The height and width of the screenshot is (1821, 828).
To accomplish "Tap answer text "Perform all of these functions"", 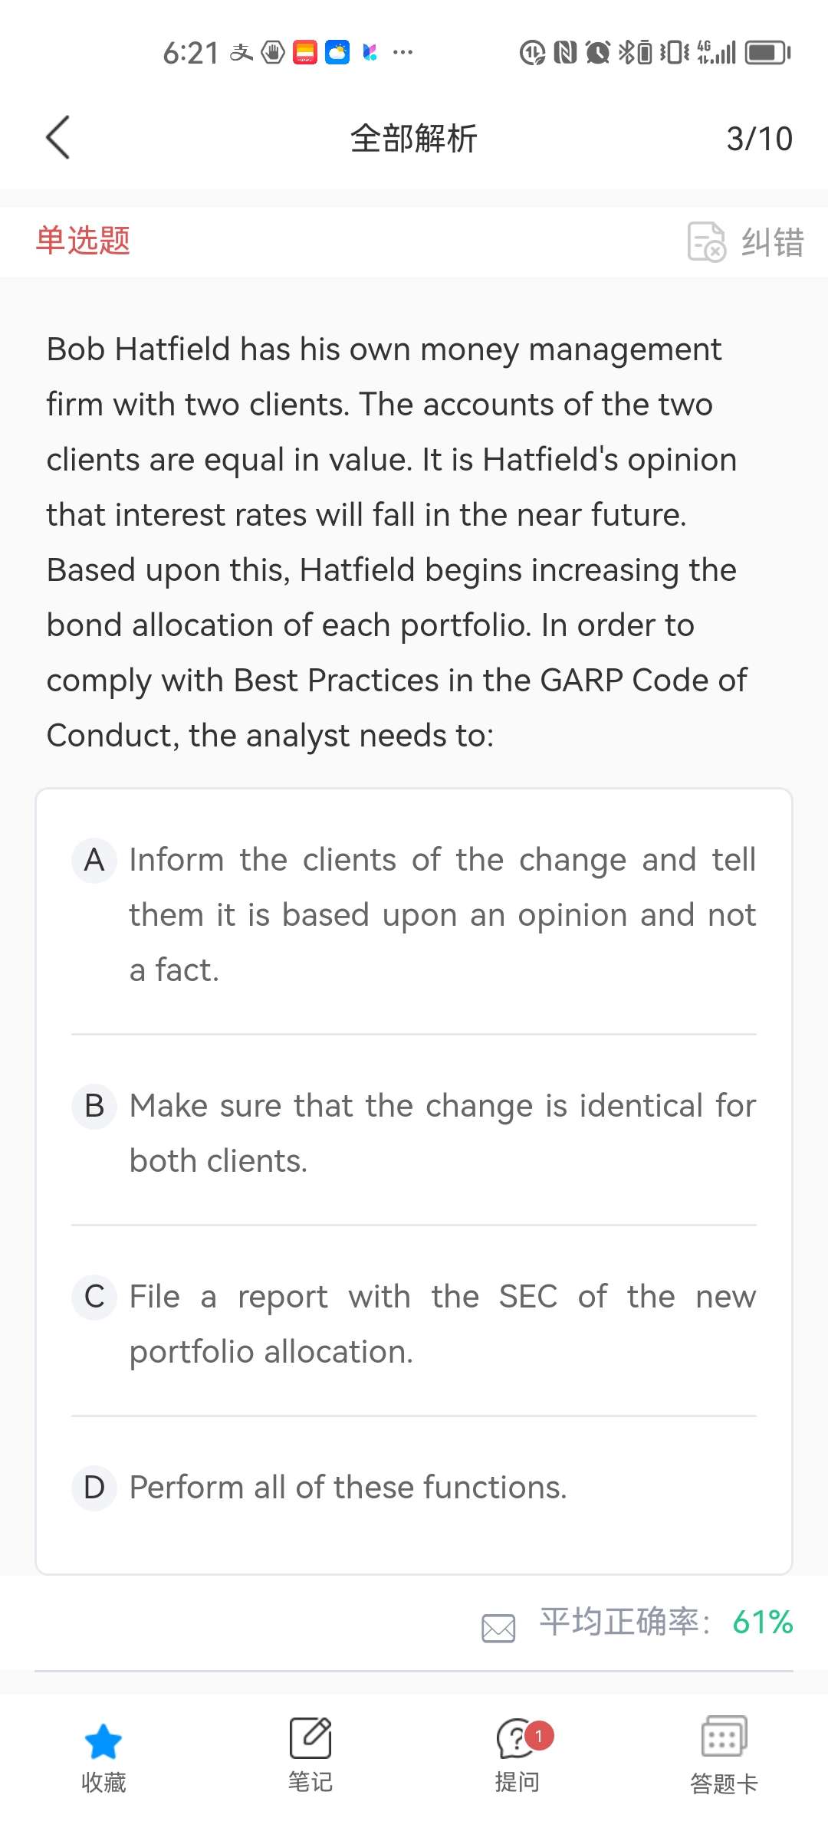I will tap(348, 1488).
